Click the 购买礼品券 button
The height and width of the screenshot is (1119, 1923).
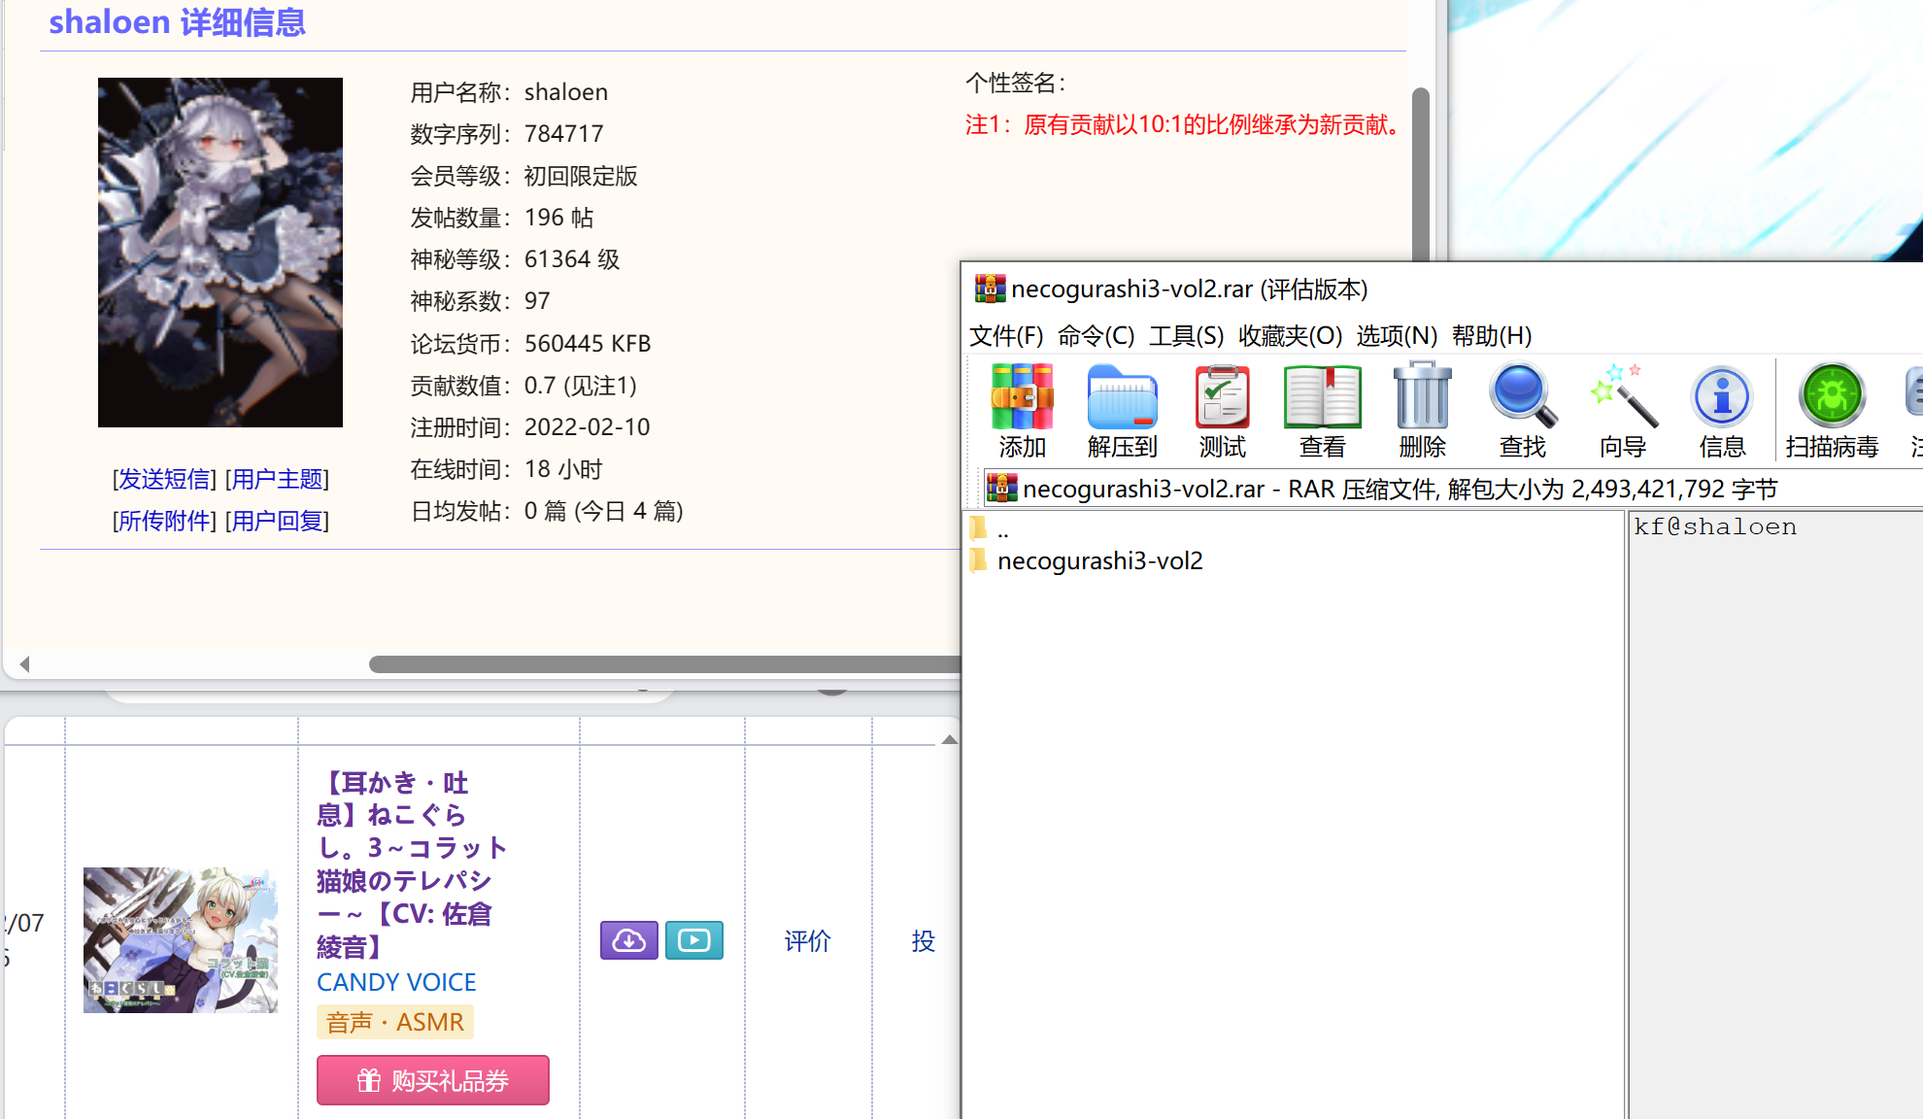coord(432,1080)
